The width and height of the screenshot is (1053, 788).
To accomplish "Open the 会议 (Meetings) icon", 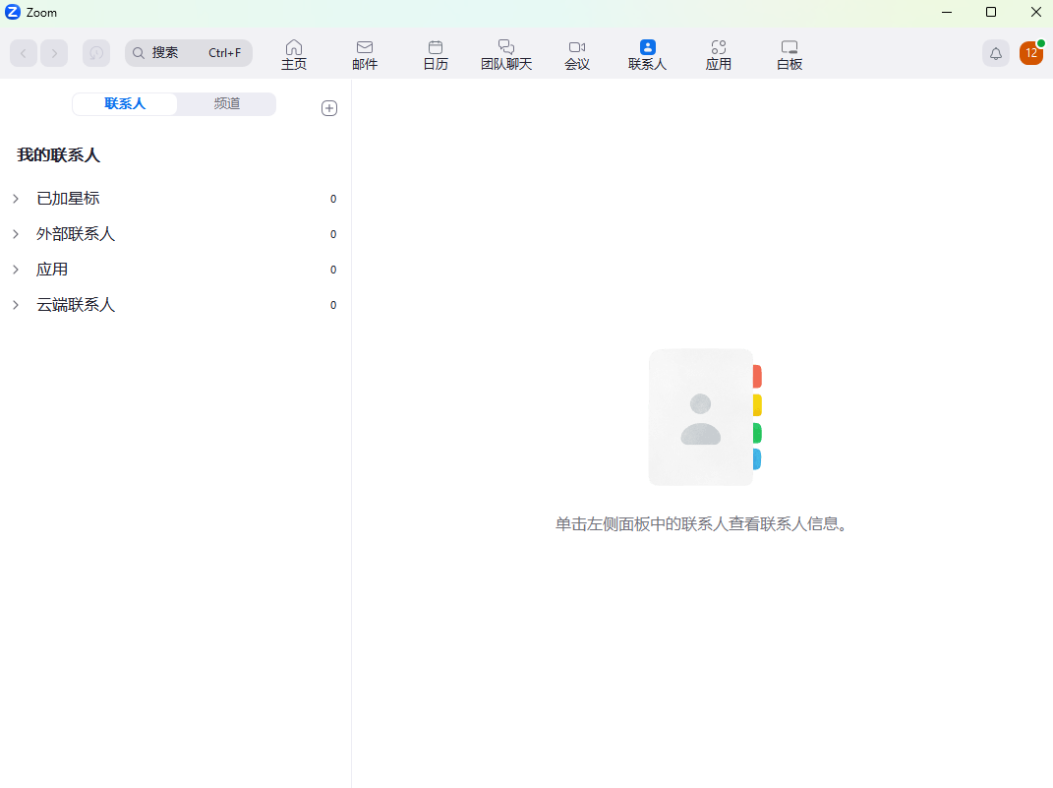I will pyautogui.click(x=577, y=53).
